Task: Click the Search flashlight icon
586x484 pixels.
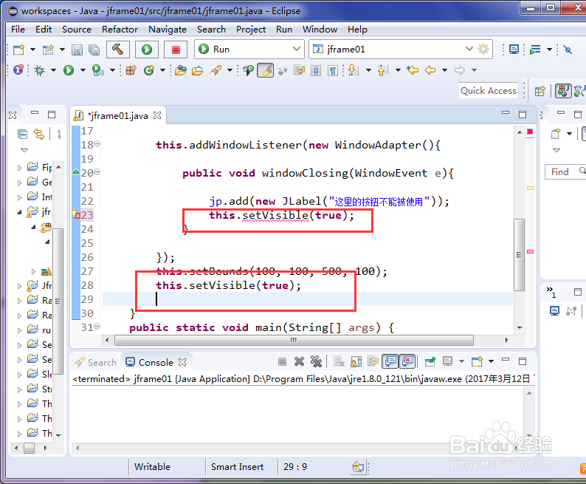Action: pyautogui.click(x=216, y=70)
